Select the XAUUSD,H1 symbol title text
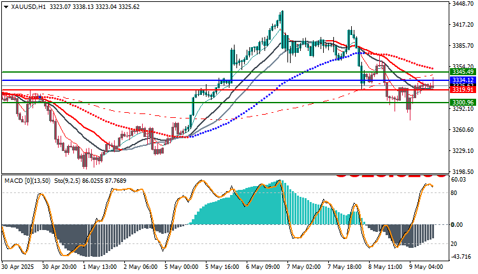This screenshot has width=478, height=274. point(28,7)
